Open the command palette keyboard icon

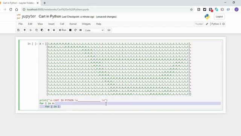109,30
